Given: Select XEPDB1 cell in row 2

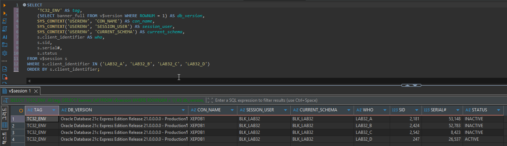Looking at the screenshot, I should click(x=213, y=126).
